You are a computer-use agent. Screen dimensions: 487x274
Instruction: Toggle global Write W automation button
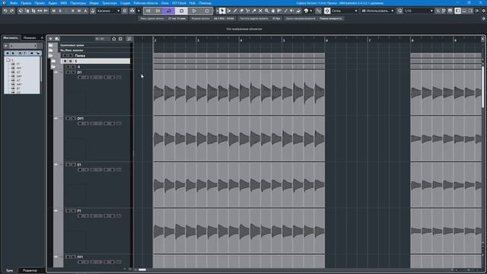[x=79, y=11]
